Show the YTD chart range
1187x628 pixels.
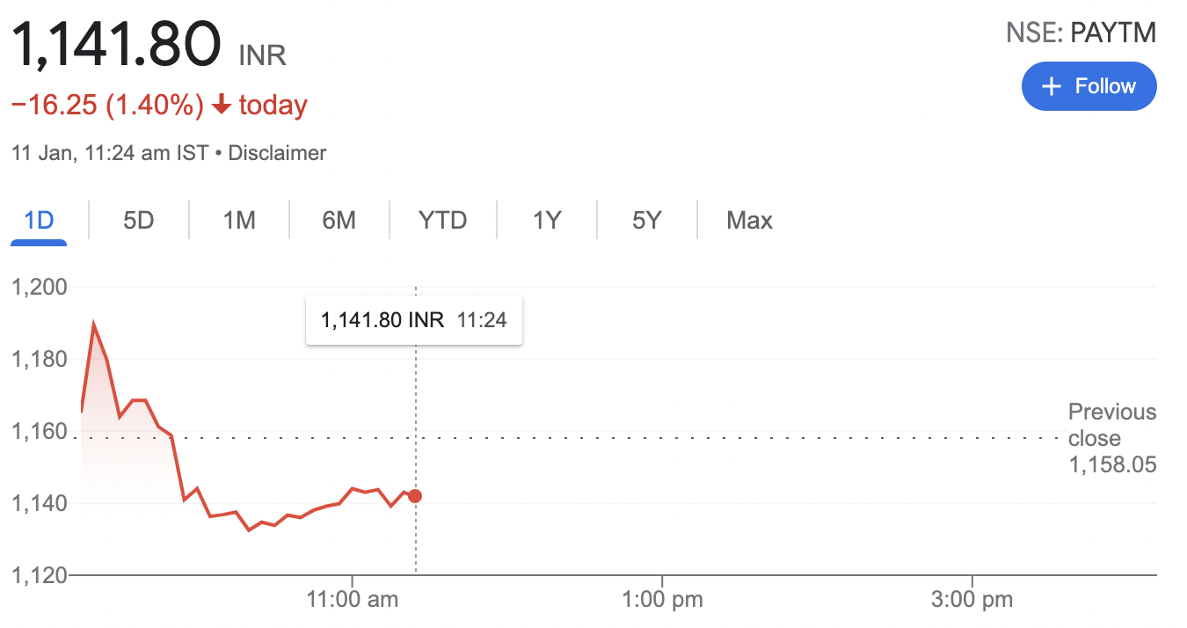pos(442,220)
